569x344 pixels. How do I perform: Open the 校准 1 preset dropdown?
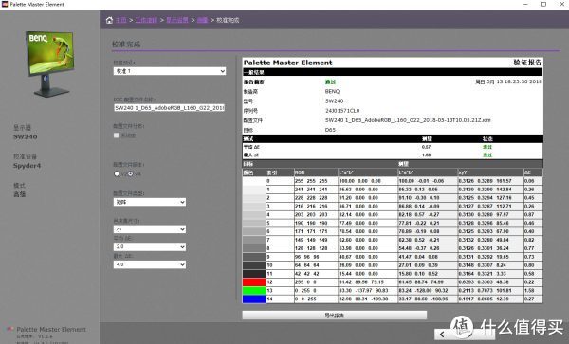point(170,71)
